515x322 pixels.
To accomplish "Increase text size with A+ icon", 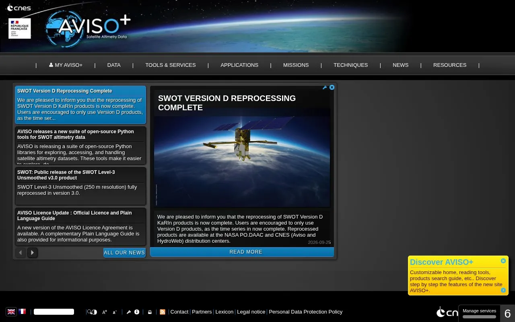I will (x=105, y=312).
